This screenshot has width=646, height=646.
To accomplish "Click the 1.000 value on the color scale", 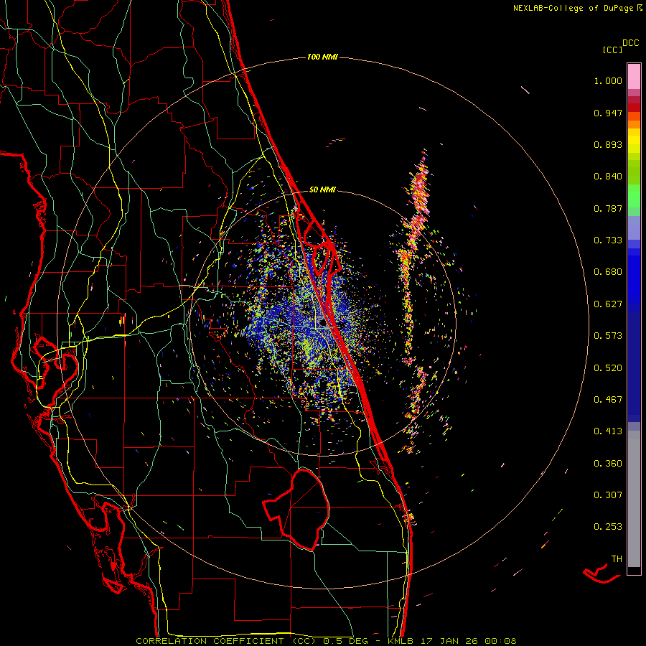I will (608, 80).
